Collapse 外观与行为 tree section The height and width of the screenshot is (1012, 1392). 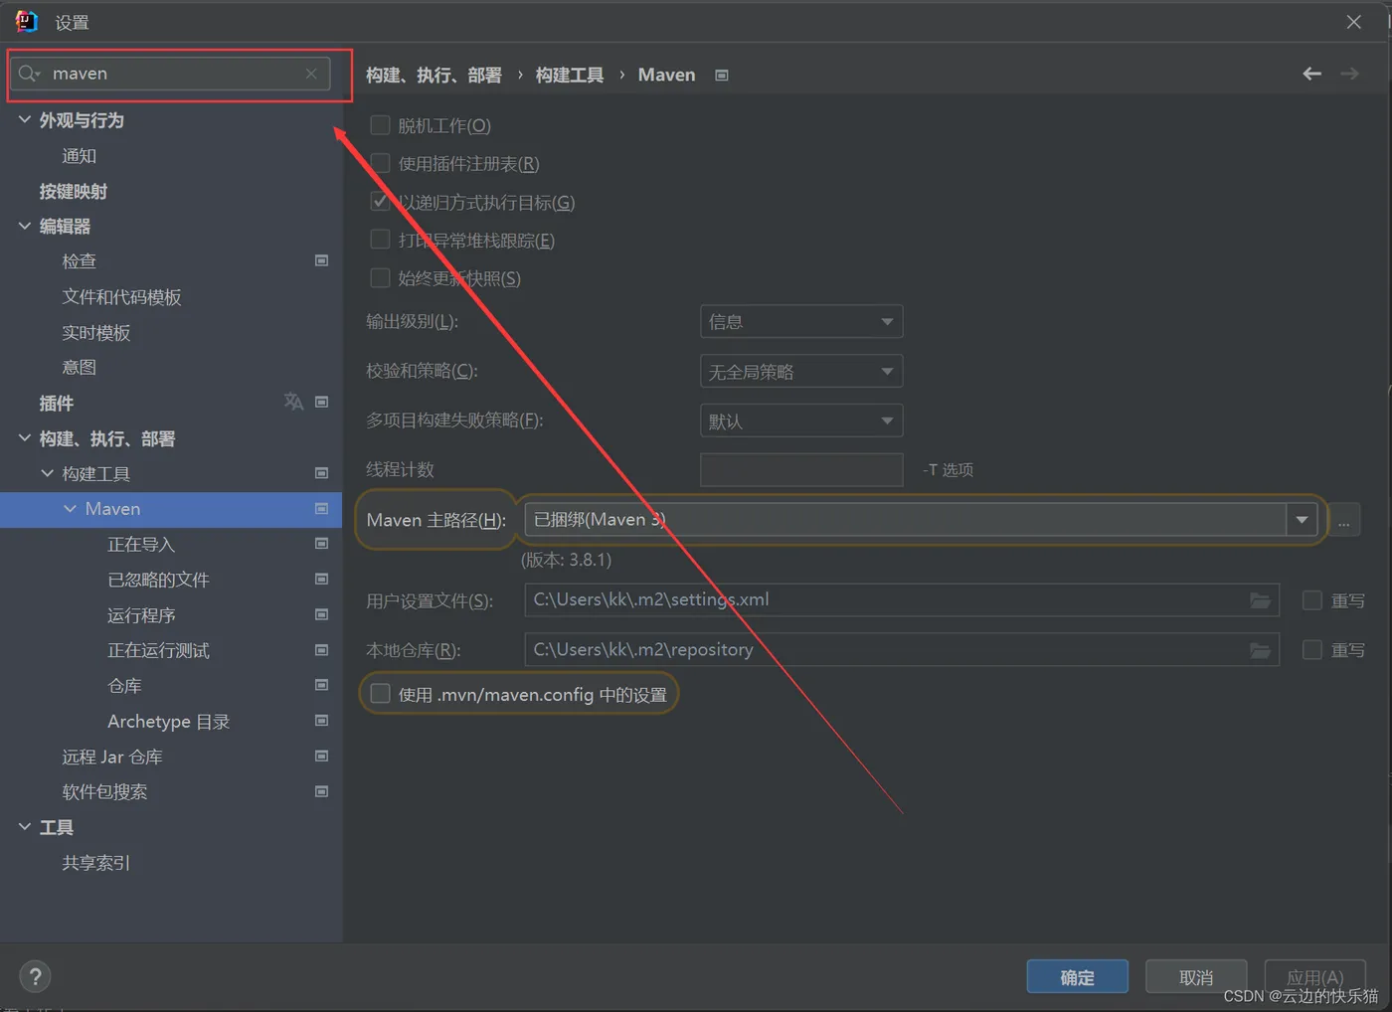(25, 119)
